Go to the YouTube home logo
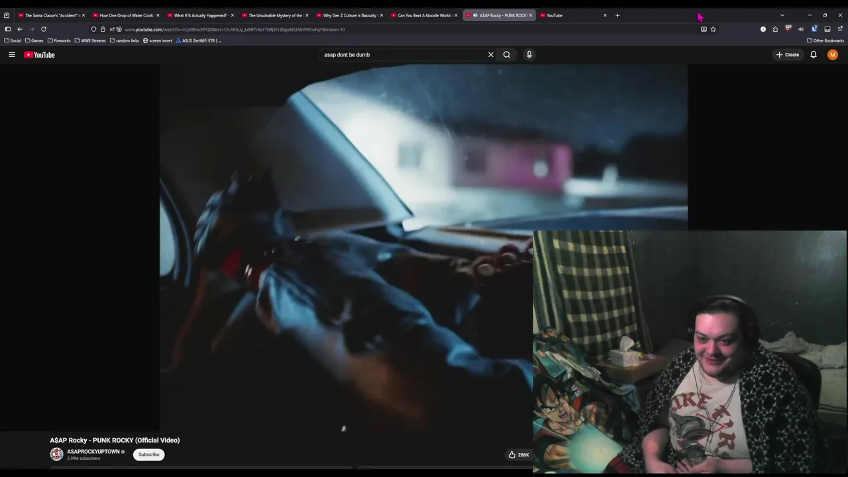This screenshot has width=848, height=477. pos(39,55)
